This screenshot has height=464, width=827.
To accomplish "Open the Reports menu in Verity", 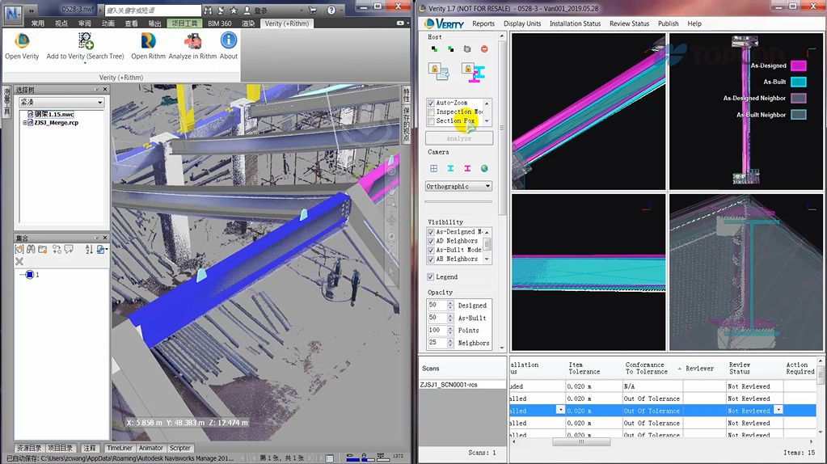I will (483, 23).
